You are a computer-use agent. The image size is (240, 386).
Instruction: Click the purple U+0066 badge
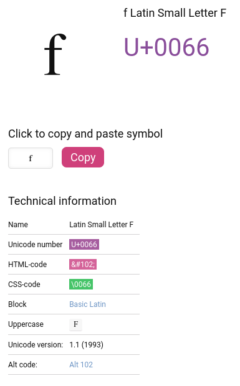(x=84, y=245)
